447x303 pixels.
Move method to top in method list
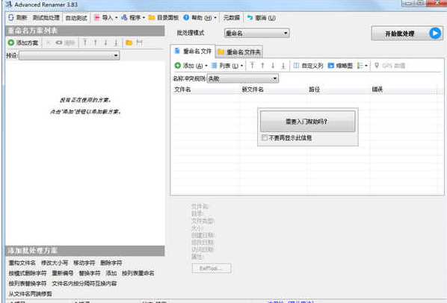(84, 43)
